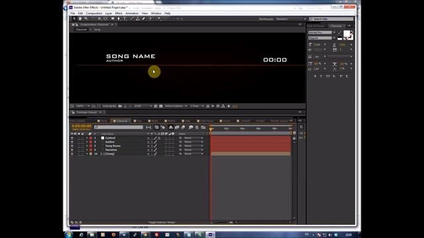Expand the Control layer properties triangle
Screen dimensions: 424x238
tap(87, 138)
